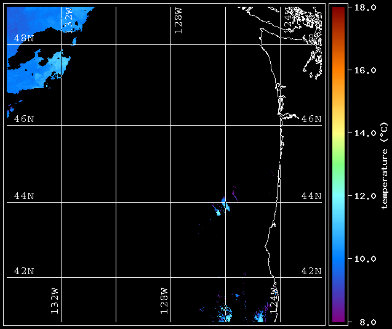
Task: Click the left-side 46N latitude label
Action: (x=24, y=119)
